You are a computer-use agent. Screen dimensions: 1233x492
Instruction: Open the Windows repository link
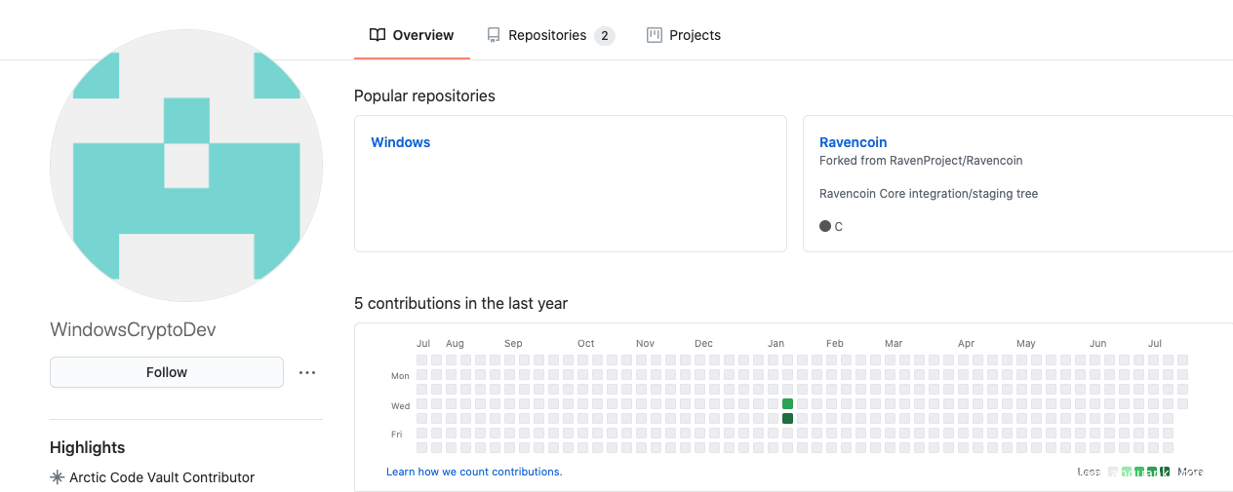point(401,142)
